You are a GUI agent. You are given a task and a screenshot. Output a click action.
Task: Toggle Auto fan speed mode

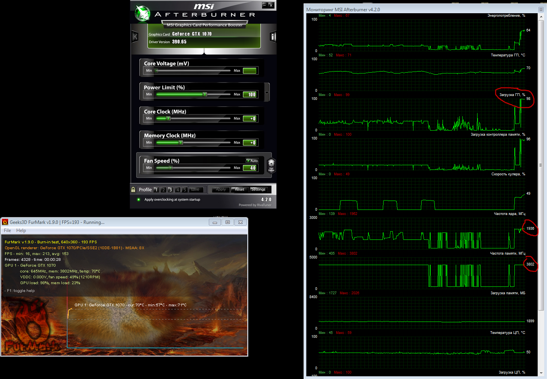252,161
